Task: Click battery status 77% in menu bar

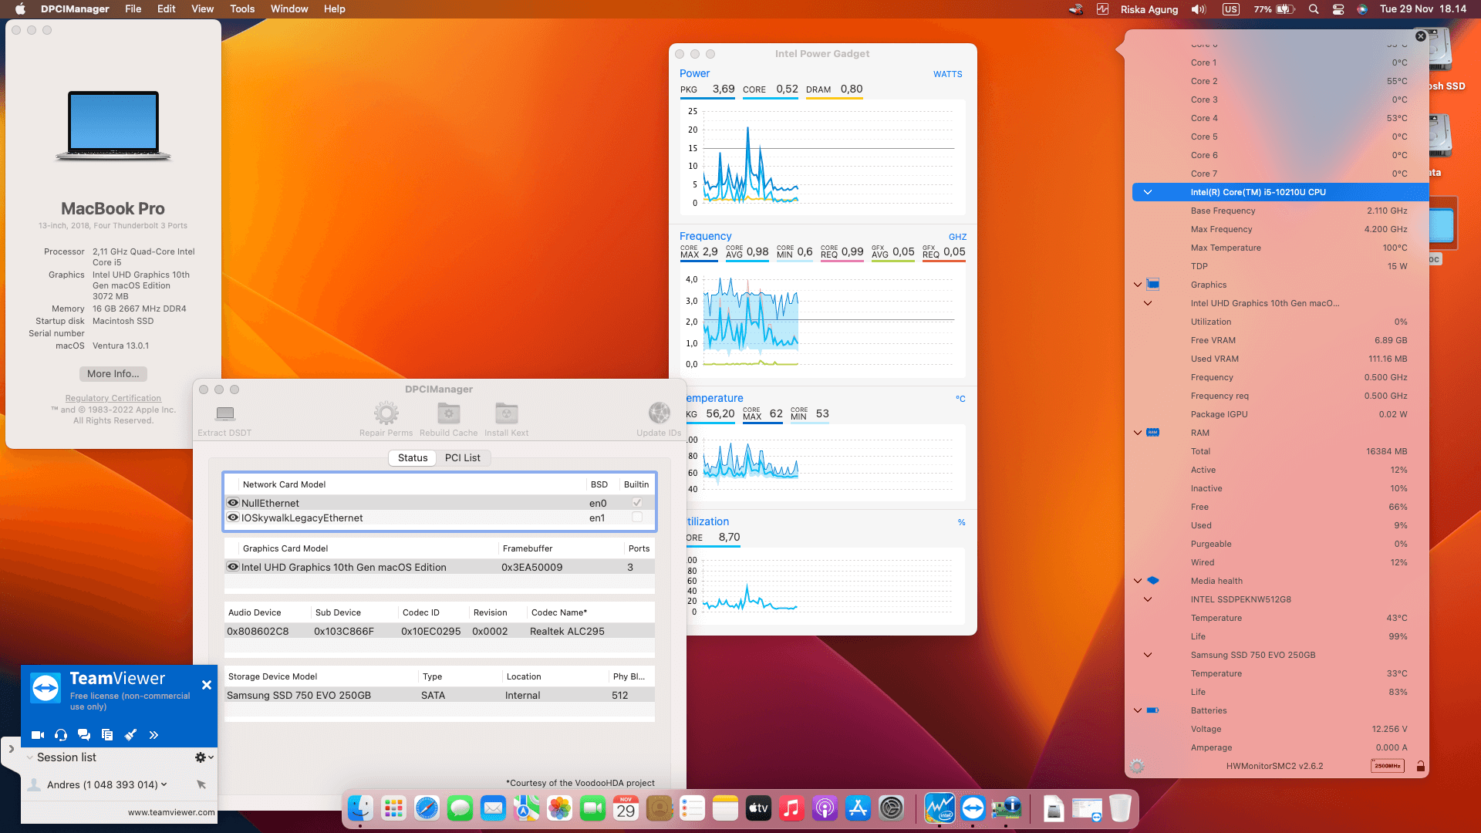Action: [x=1274, y=9]
